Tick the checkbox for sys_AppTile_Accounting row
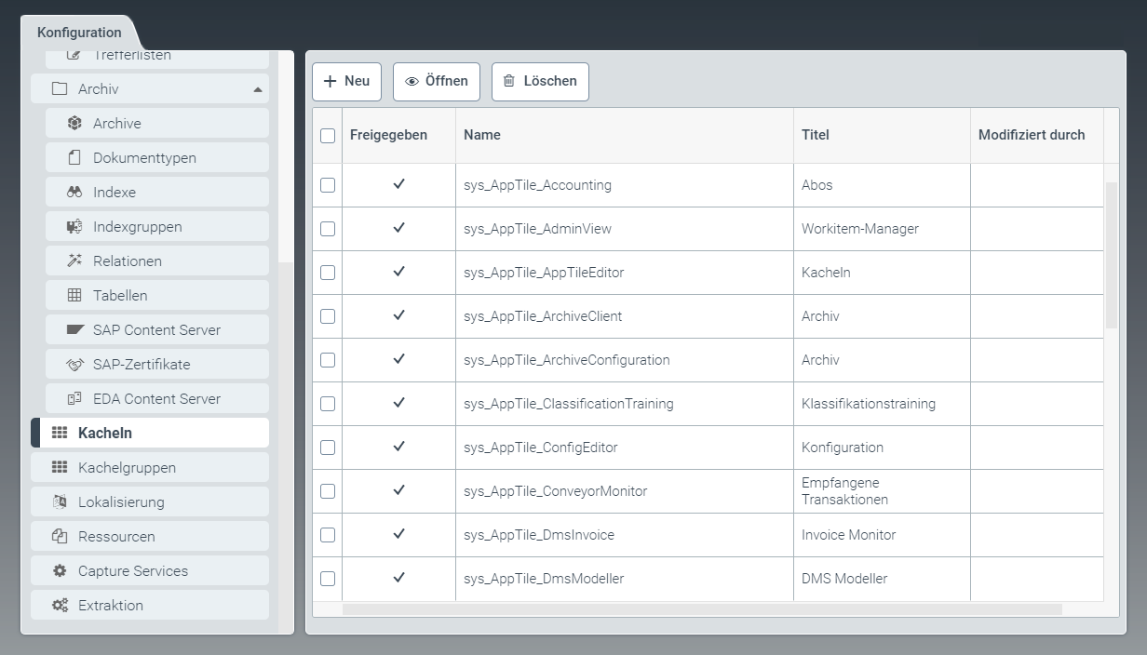The height and width of the screenshot is (655, 1147). (328, 185)
